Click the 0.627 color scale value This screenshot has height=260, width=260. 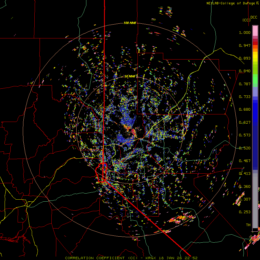(x=245, y=122)
